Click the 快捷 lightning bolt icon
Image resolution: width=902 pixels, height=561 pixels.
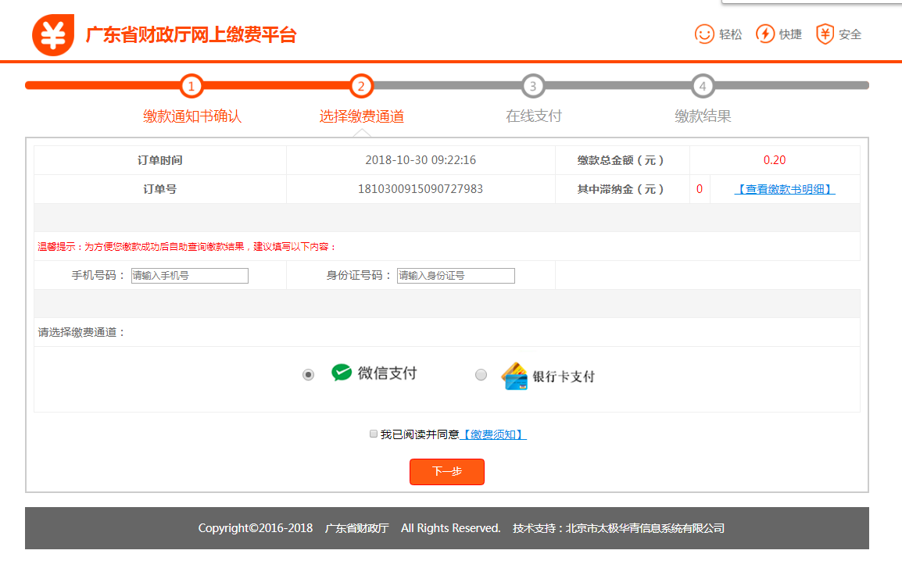click(x=765, y=34)
